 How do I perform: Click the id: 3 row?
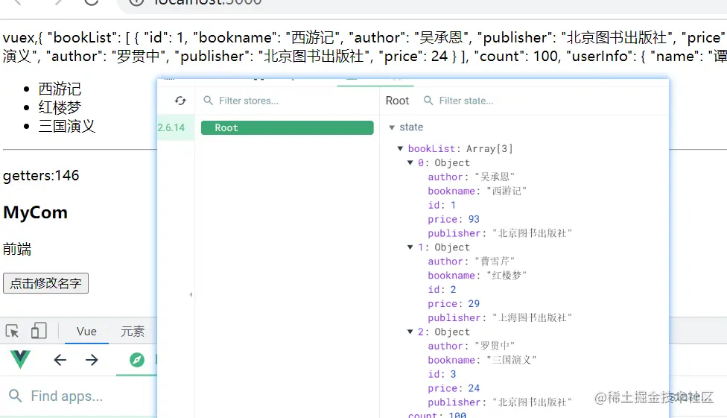442,374
